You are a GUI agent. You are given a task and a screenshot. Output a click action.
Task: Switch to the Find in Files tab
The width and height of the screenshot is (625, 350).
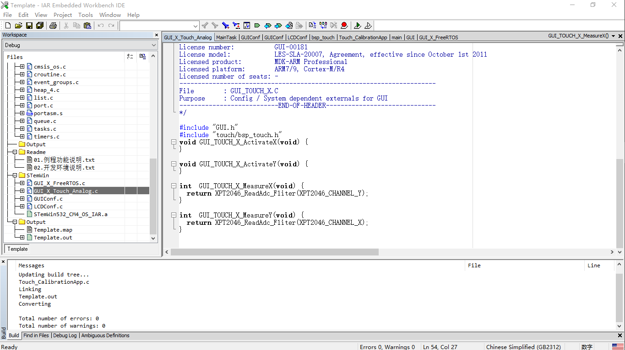point(36,335)
